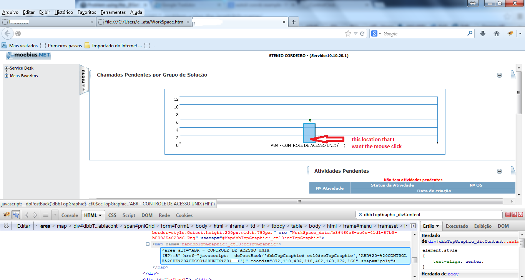The image size is (525, 280).
Task: Expand the Meus Favoritos tree node
Action: 7,76
